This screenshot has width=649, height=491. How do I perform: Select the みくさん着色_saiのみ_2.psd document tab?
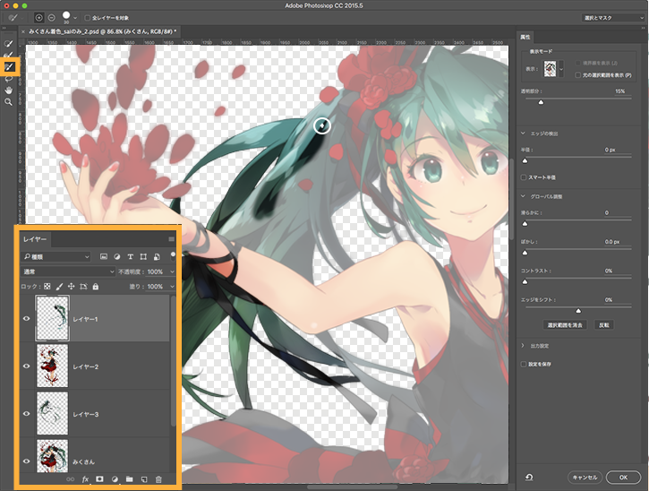102,31
